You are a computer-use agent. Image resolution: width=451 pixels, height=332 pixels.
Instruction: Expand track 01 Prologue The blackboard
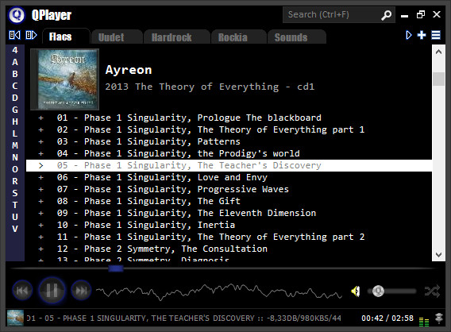(x=41, y=118)
